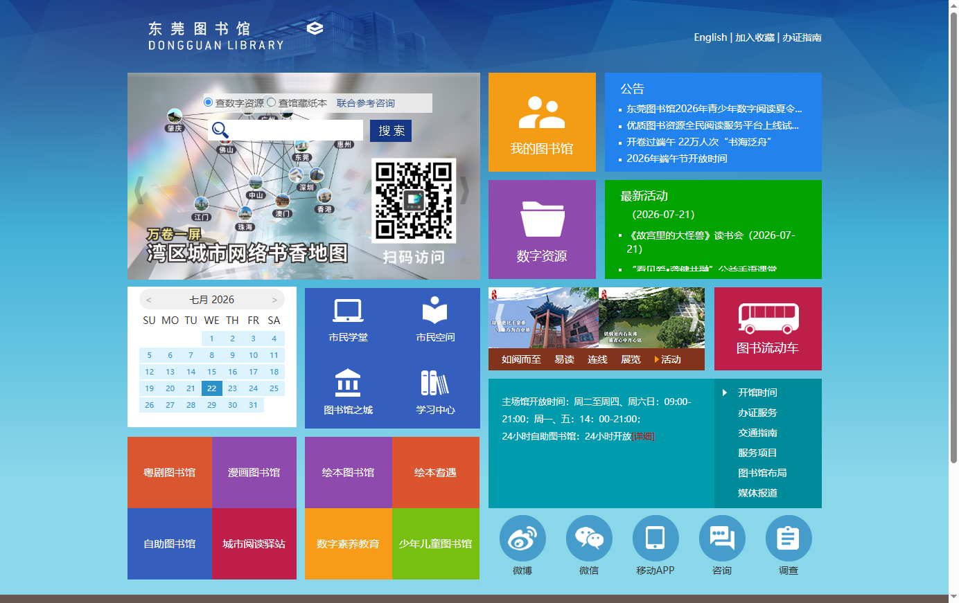Open notice about 2026年青少年数字阅读
The image size is (959, 603).
pos(714,109)
